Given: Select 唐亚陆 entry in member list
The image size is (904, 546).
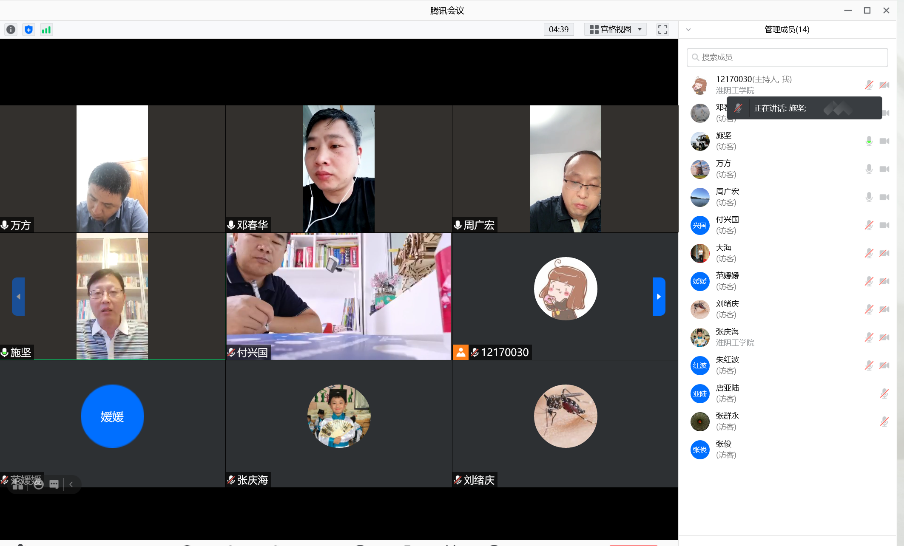Looking at the screenshot, I should tap(727, 393).
